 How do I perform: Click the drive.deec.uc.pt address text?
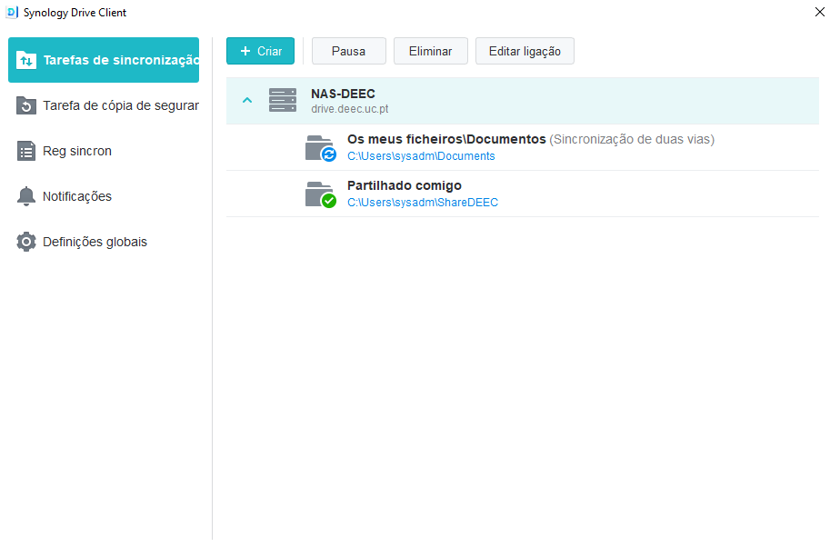coord(349,108)
